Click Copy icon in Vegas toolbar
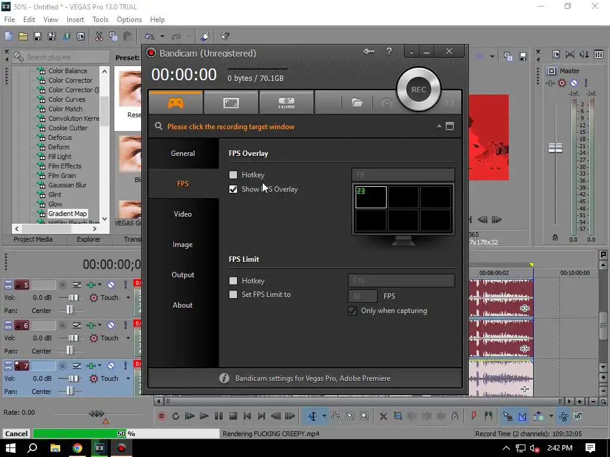 (x=113, y=36)
